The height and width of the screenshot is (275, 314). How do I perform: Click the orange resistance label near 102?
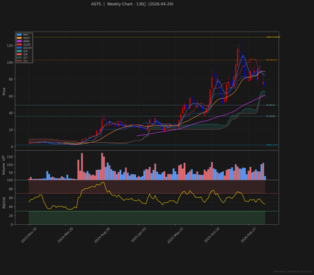pos(271,60)
